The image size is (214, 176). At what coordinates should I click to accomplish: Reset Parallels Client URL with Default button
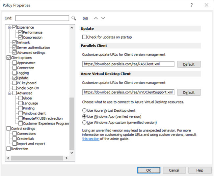(x=189, y=64)
